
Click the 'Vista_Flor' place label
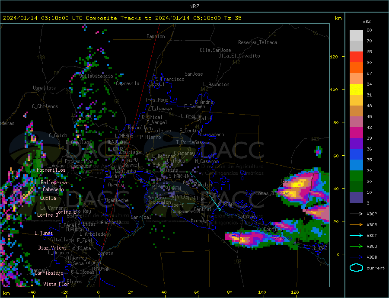tap(56, 284)
